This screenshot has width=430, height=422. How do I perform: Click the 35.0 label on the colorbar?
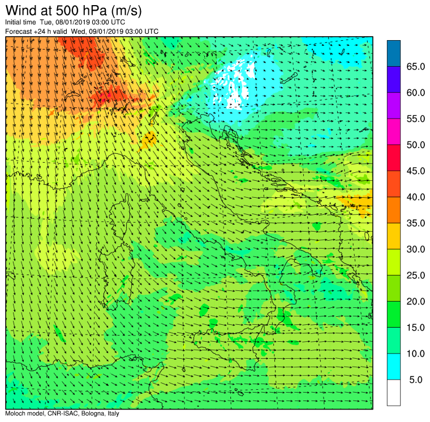[x=415, y=223]
